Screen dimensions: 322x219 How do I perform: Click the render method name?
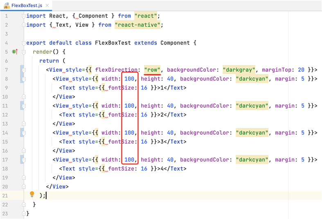click(43, 51)
